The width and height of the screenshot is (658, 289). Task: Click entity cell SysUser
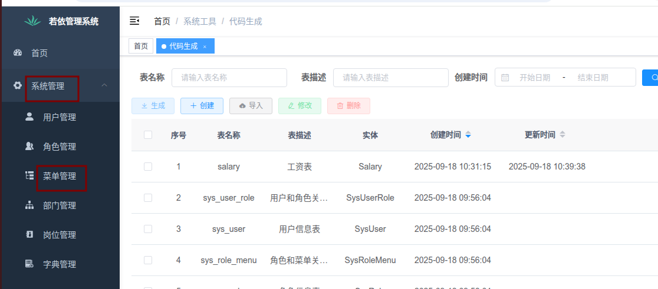click(370, 229)
